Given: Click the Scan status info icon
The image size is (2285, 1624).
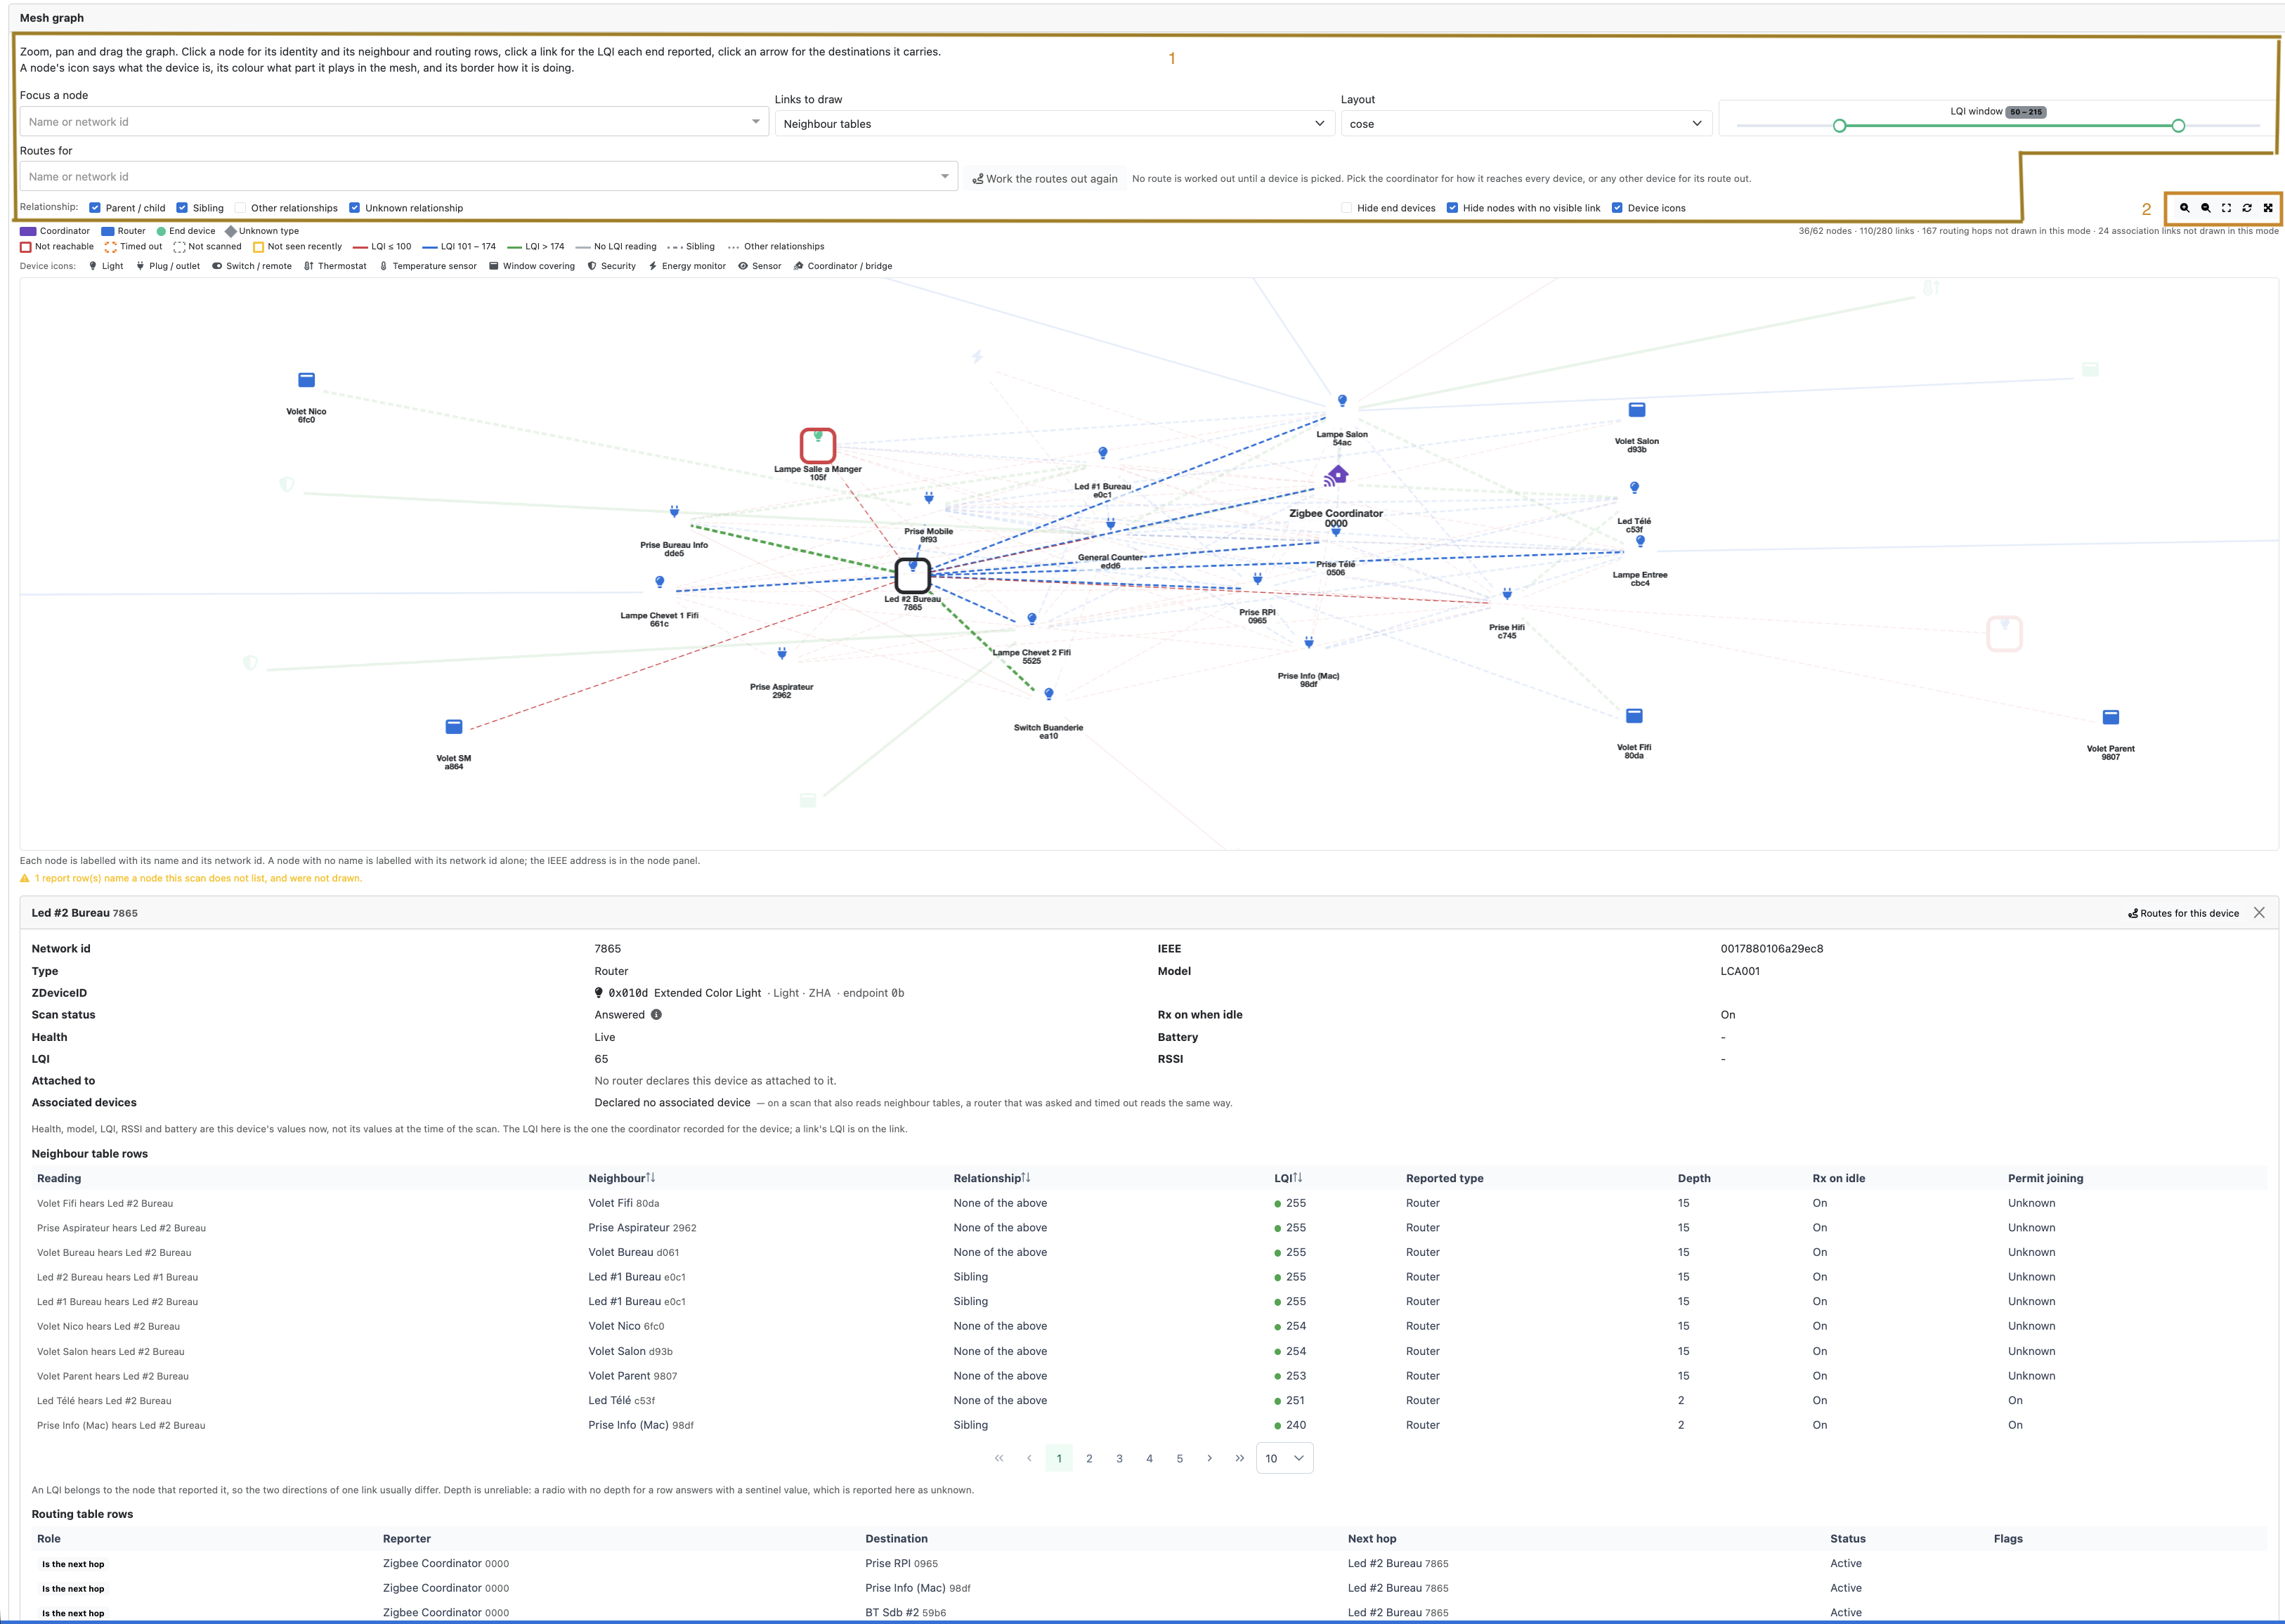Looking at the screenshot, I should click(656, 1014).
